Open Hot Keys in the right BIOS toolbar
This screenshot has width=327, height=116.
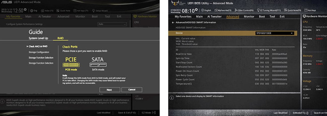[x=310, y=10]
